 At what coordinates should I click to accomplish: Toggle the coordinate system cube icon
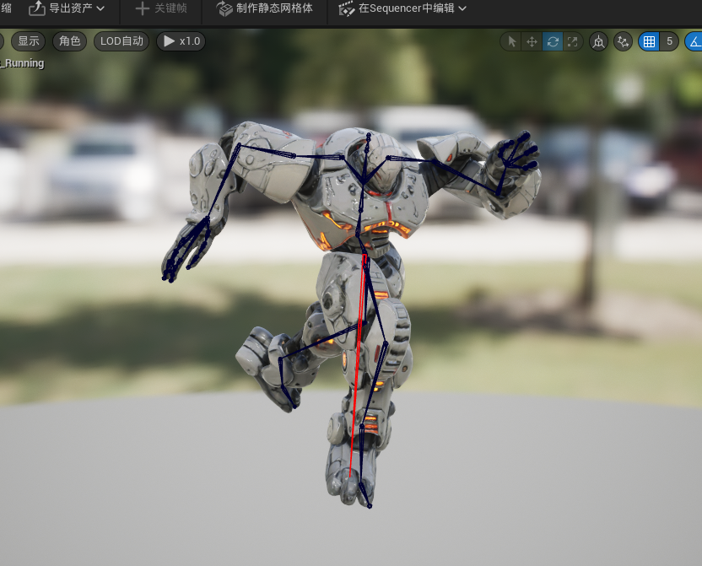598,41
